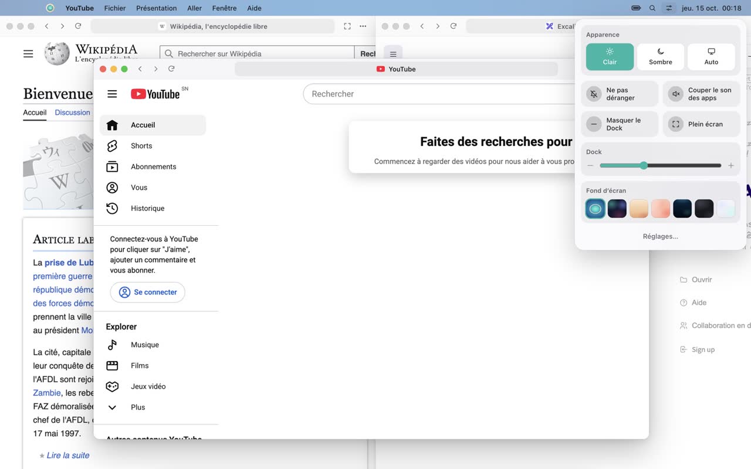Open the YouTube hamburger guide menu
Screen dimensions: 751x469
coord(112,94)
